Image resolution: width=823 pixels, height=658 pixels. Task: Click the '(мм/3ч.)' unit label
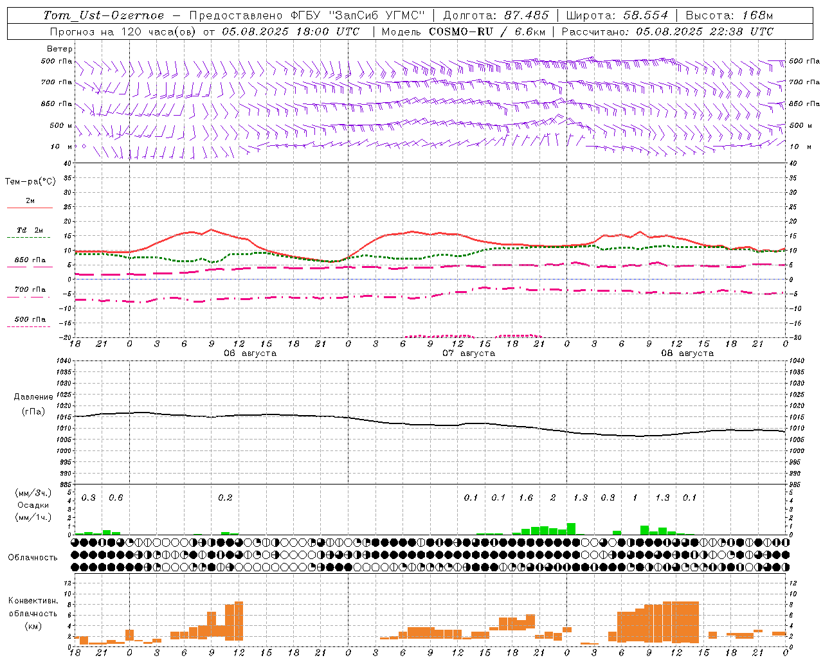[33, 493]
